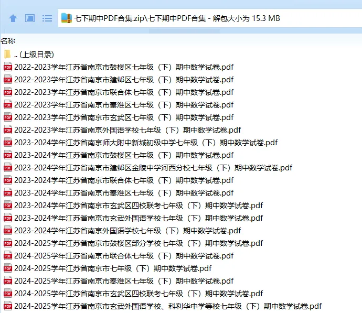Select 2023-2024 南京市秦淮区七年级期中数学试卷.pdf
The image size is (362, 313).
tap(124, 193)
